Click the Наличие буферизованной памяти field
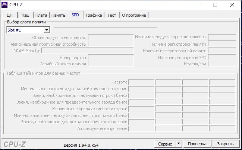 click(x=222, y=51)
